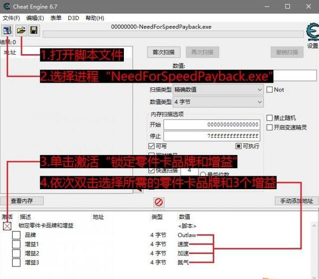Image resolution: width=319 pixels, height=279 pixels.
Task: Select the 速度 value of 增益1
Action: coord(183,244)
